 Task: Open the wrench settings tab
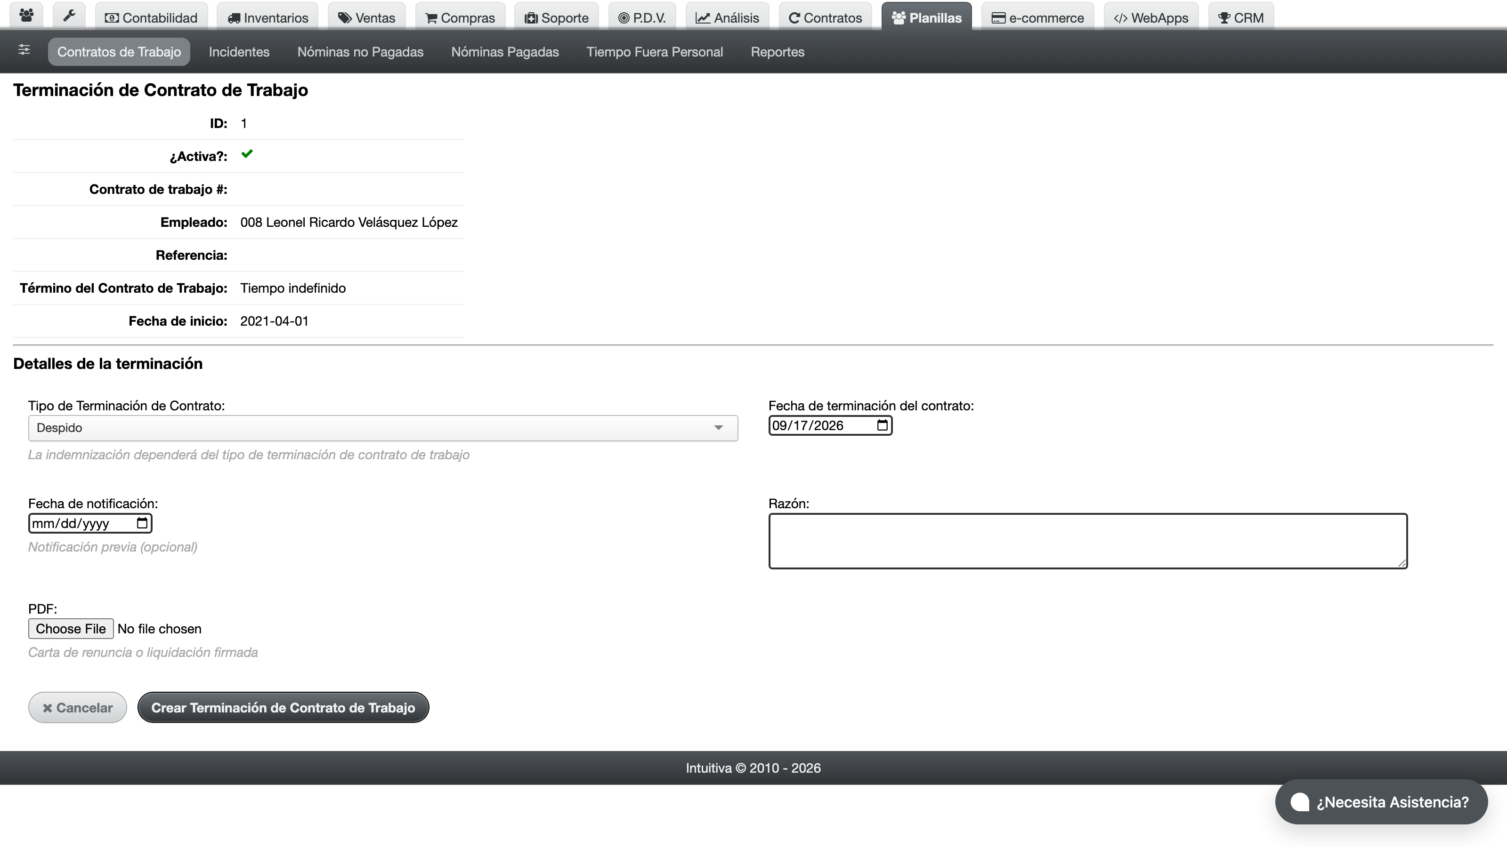[69, 16]
